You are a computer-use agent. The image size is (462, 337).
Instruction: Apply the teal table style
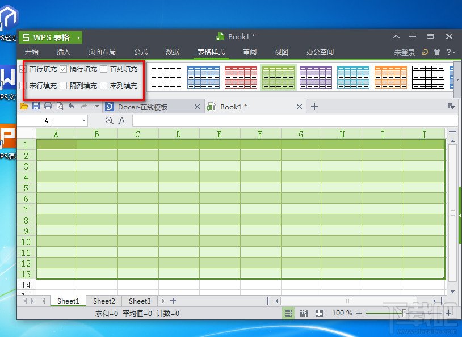353,77
